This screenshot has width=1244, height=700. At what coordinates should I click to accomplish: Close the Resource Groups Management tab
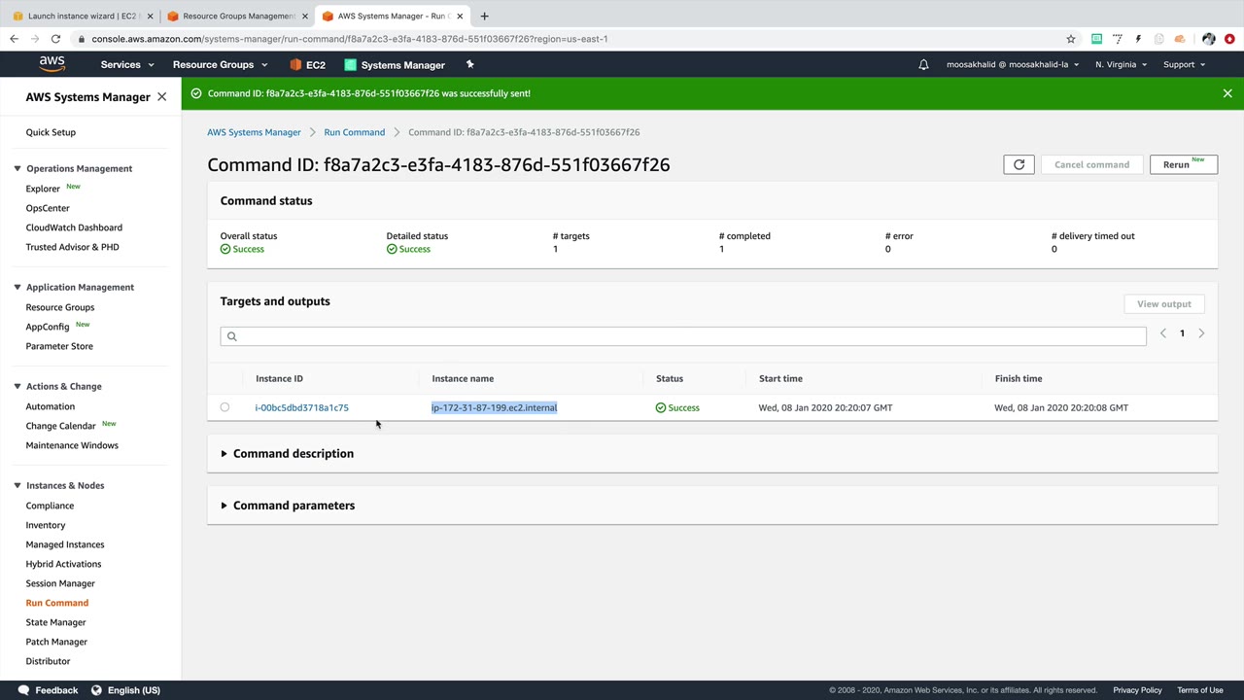tap(304, 16)
